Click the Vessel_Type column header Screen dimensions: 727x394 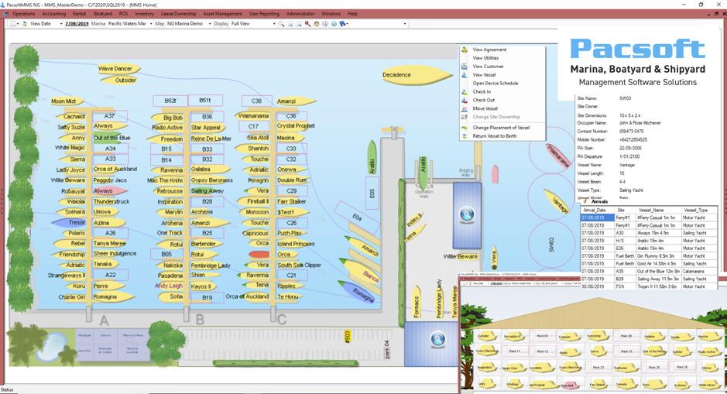(x=699, y=210)
